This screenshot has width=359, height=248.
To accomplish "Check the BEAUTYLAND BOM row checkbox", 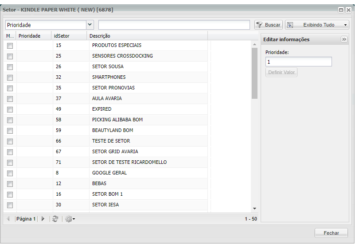I will click(10, 131).
